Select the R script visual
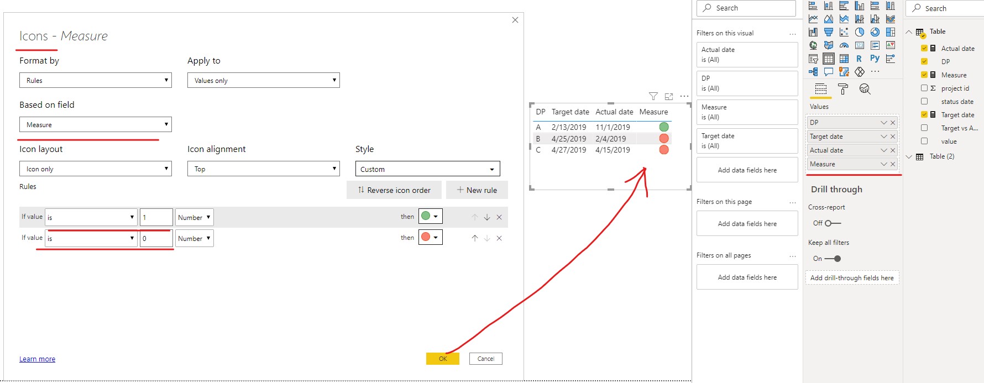This screenshot has width=984, height=383. click(x=859, y=59)
